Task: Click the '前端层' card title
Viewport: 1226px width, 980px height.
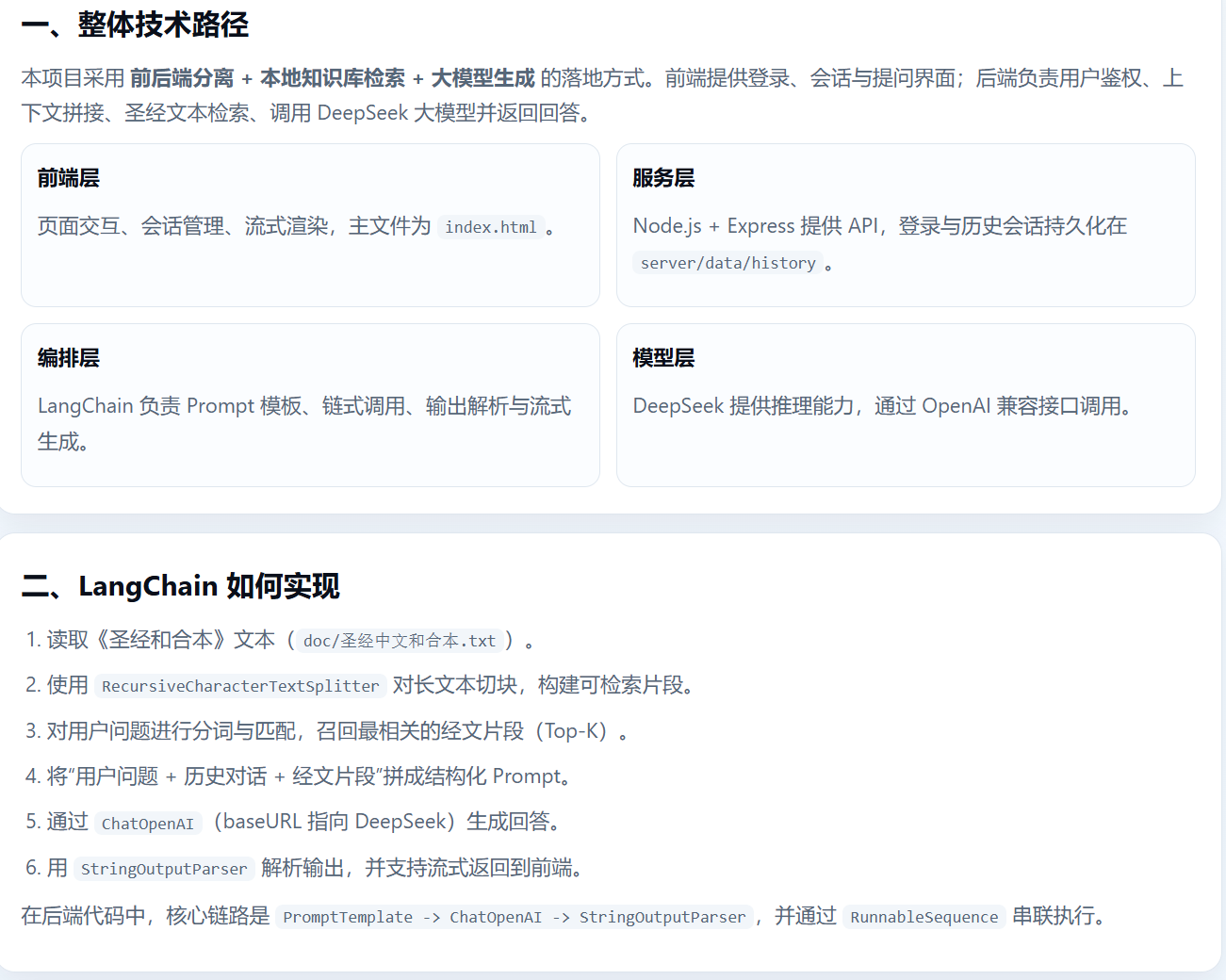Action: pyautogui.click(x=69, y=178)
